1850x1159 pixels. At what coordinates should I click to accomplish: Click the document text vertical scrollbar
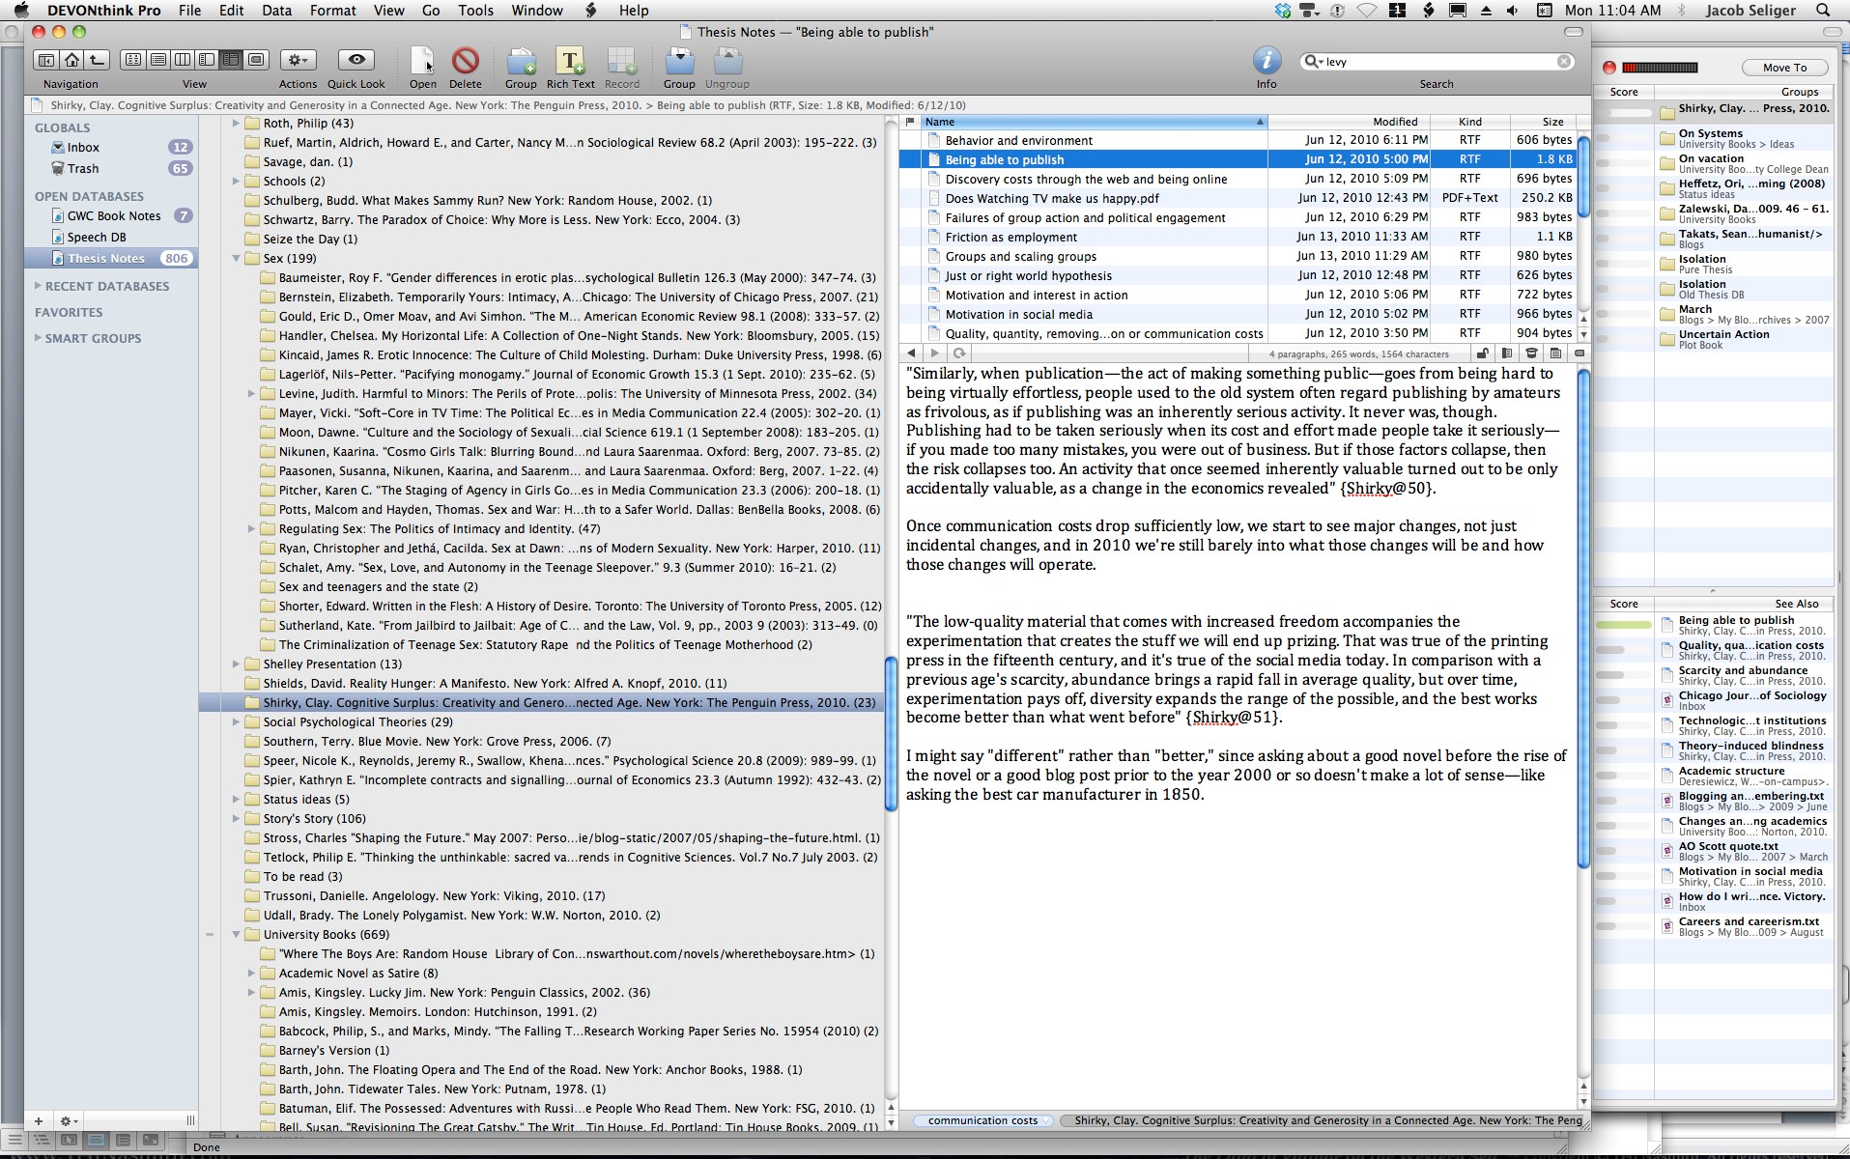click(1583, 618)
